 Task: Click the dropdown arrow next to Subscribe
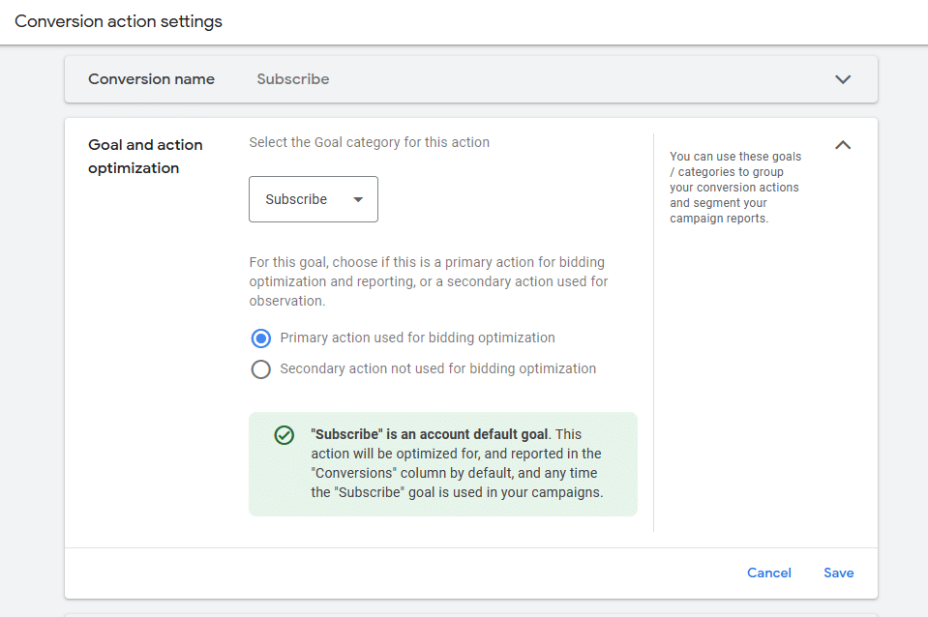[358, 200]
